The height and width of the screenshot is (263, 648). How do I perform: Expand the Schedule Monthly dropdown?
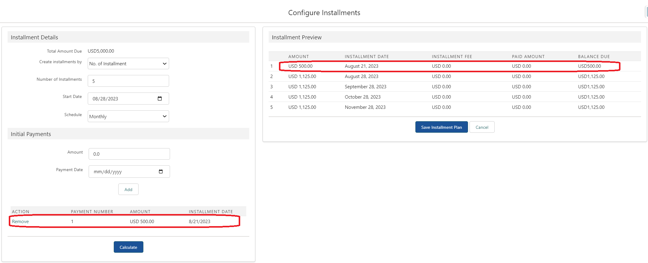[x=128, y=116]
